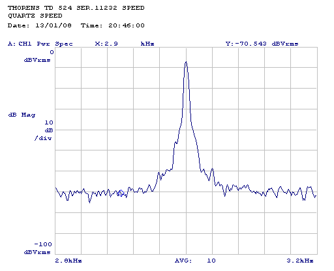Click the 'dB Mag' axis label

[22, 115]
